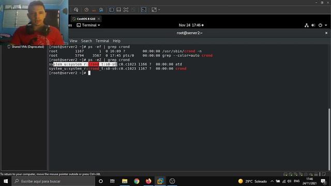
Task: Click the terminal vertical scrollbar
Action: [x=329, y=139]
